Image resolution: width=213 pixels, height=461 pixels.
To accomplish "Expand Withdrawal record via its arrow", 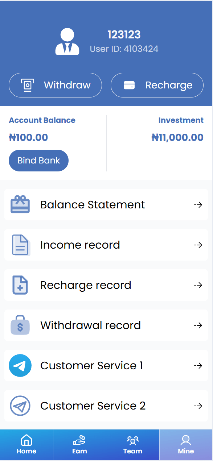I will pyautogui.click(x=198, y=325).
